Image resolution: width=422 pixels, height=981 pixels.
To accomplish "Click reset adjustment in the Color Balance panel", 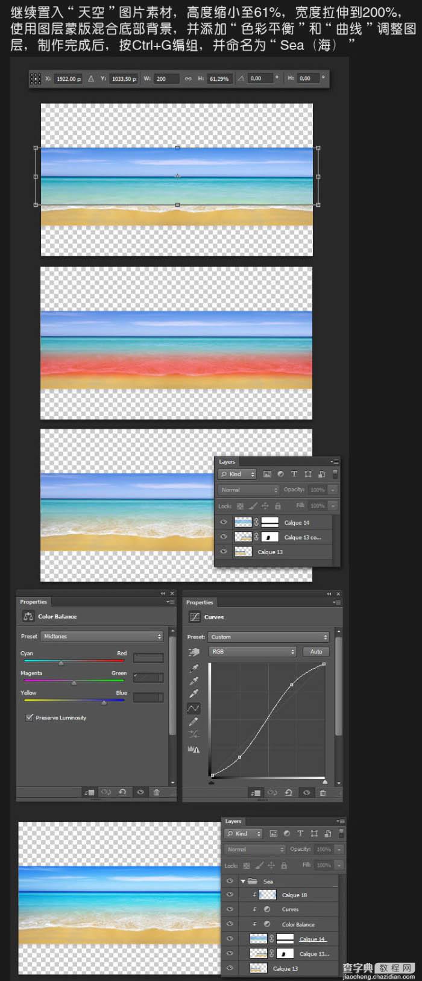I will pos(122,792).
